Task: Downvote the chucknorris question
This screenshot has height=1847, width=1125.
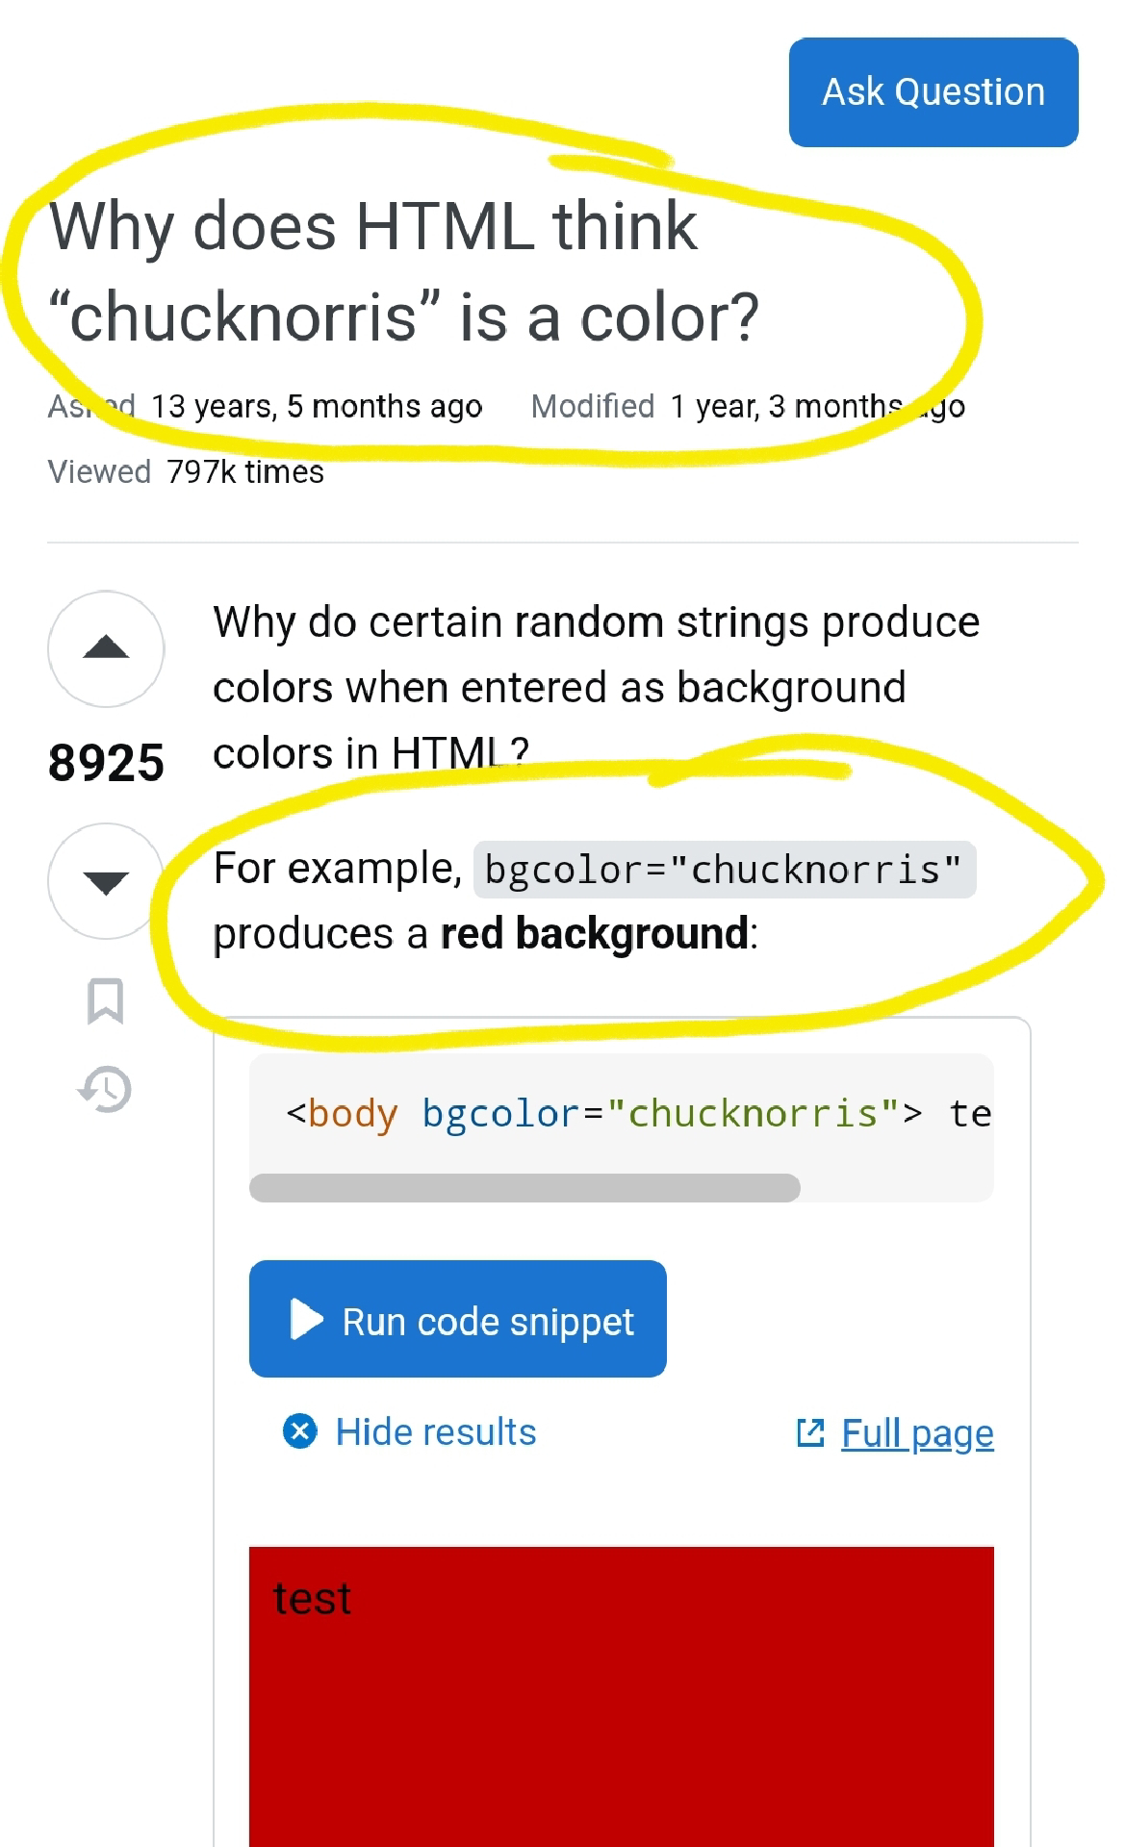Action: click(106, 881)
